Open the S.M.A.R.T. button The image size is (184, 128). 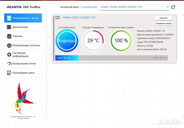164,18
